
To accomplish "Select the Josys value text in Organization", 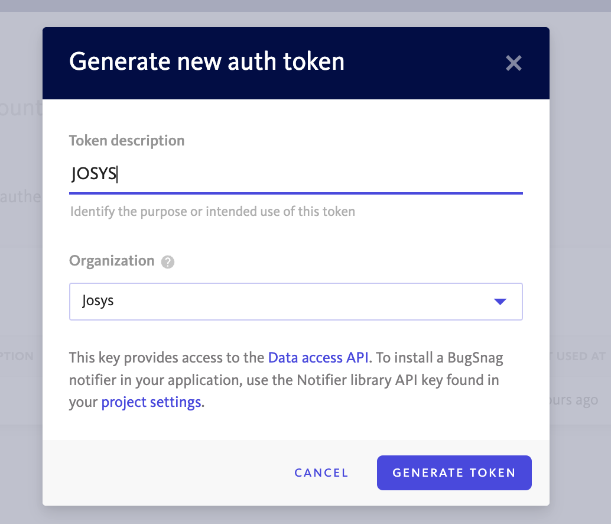I will tap(98, 300).
